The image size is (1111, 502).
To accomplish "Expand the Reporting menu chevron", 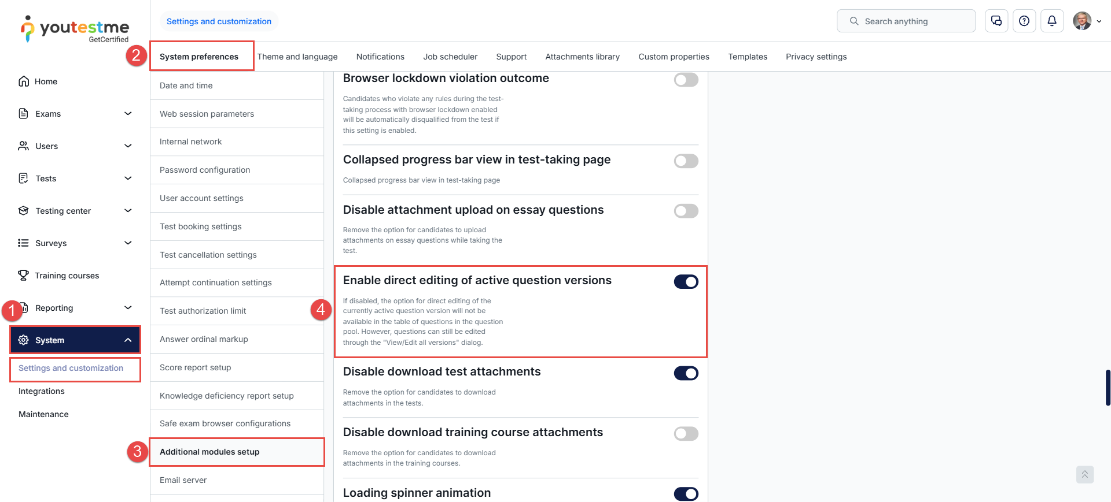I will tap(128, 308).
